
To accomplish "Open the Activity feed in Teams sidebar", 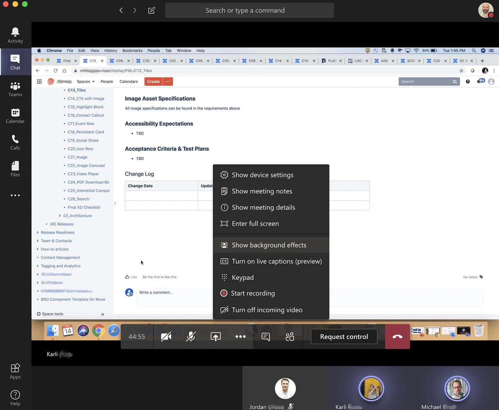I will click(x=15, y=35).
